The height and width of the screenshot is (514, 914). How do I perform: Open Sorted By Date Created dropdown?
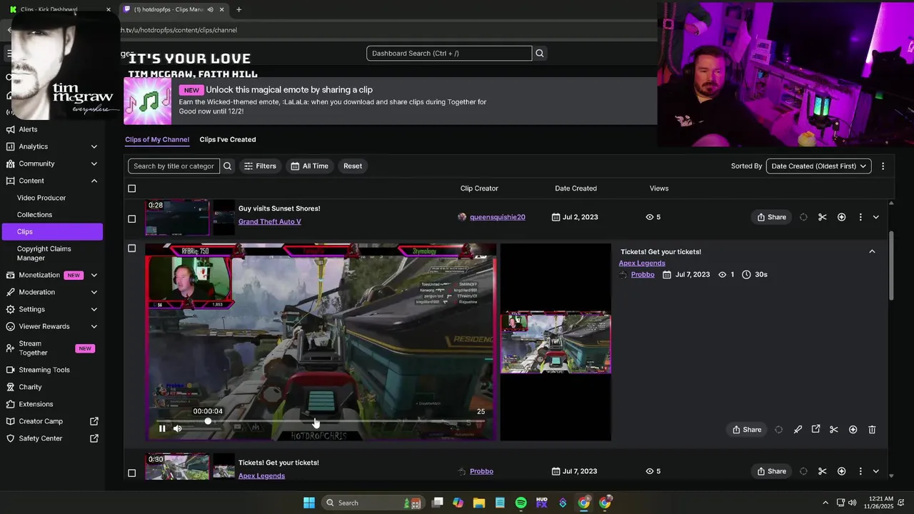click(818, 166)
